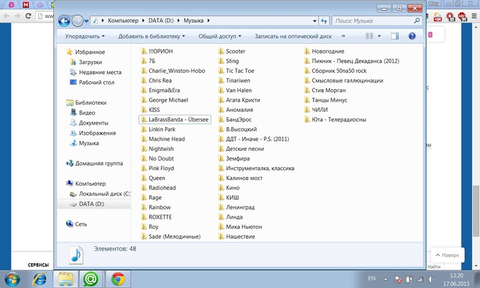
Task: Select the Ленинград folder icon
Action: pos(221,207)
